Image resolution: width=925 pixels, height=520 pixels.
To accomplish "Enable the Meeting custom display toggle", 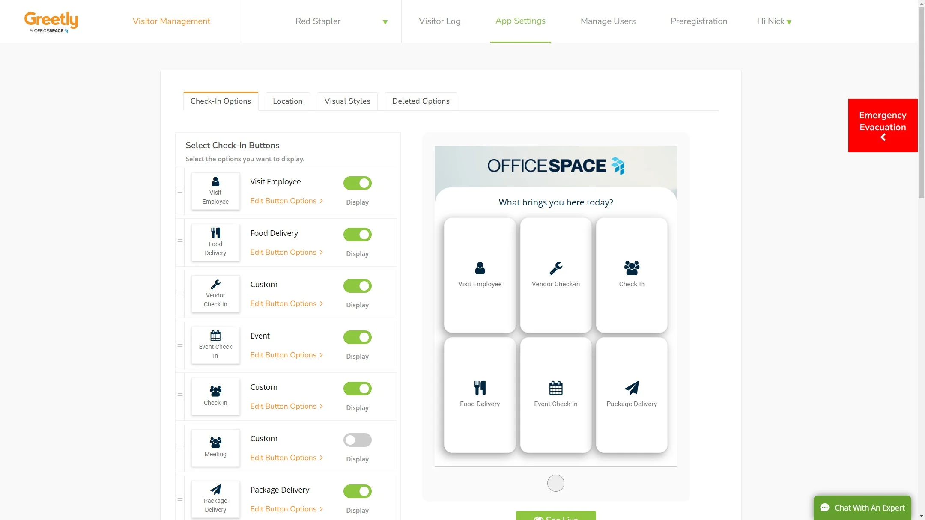I will click(x=357, y=440).
